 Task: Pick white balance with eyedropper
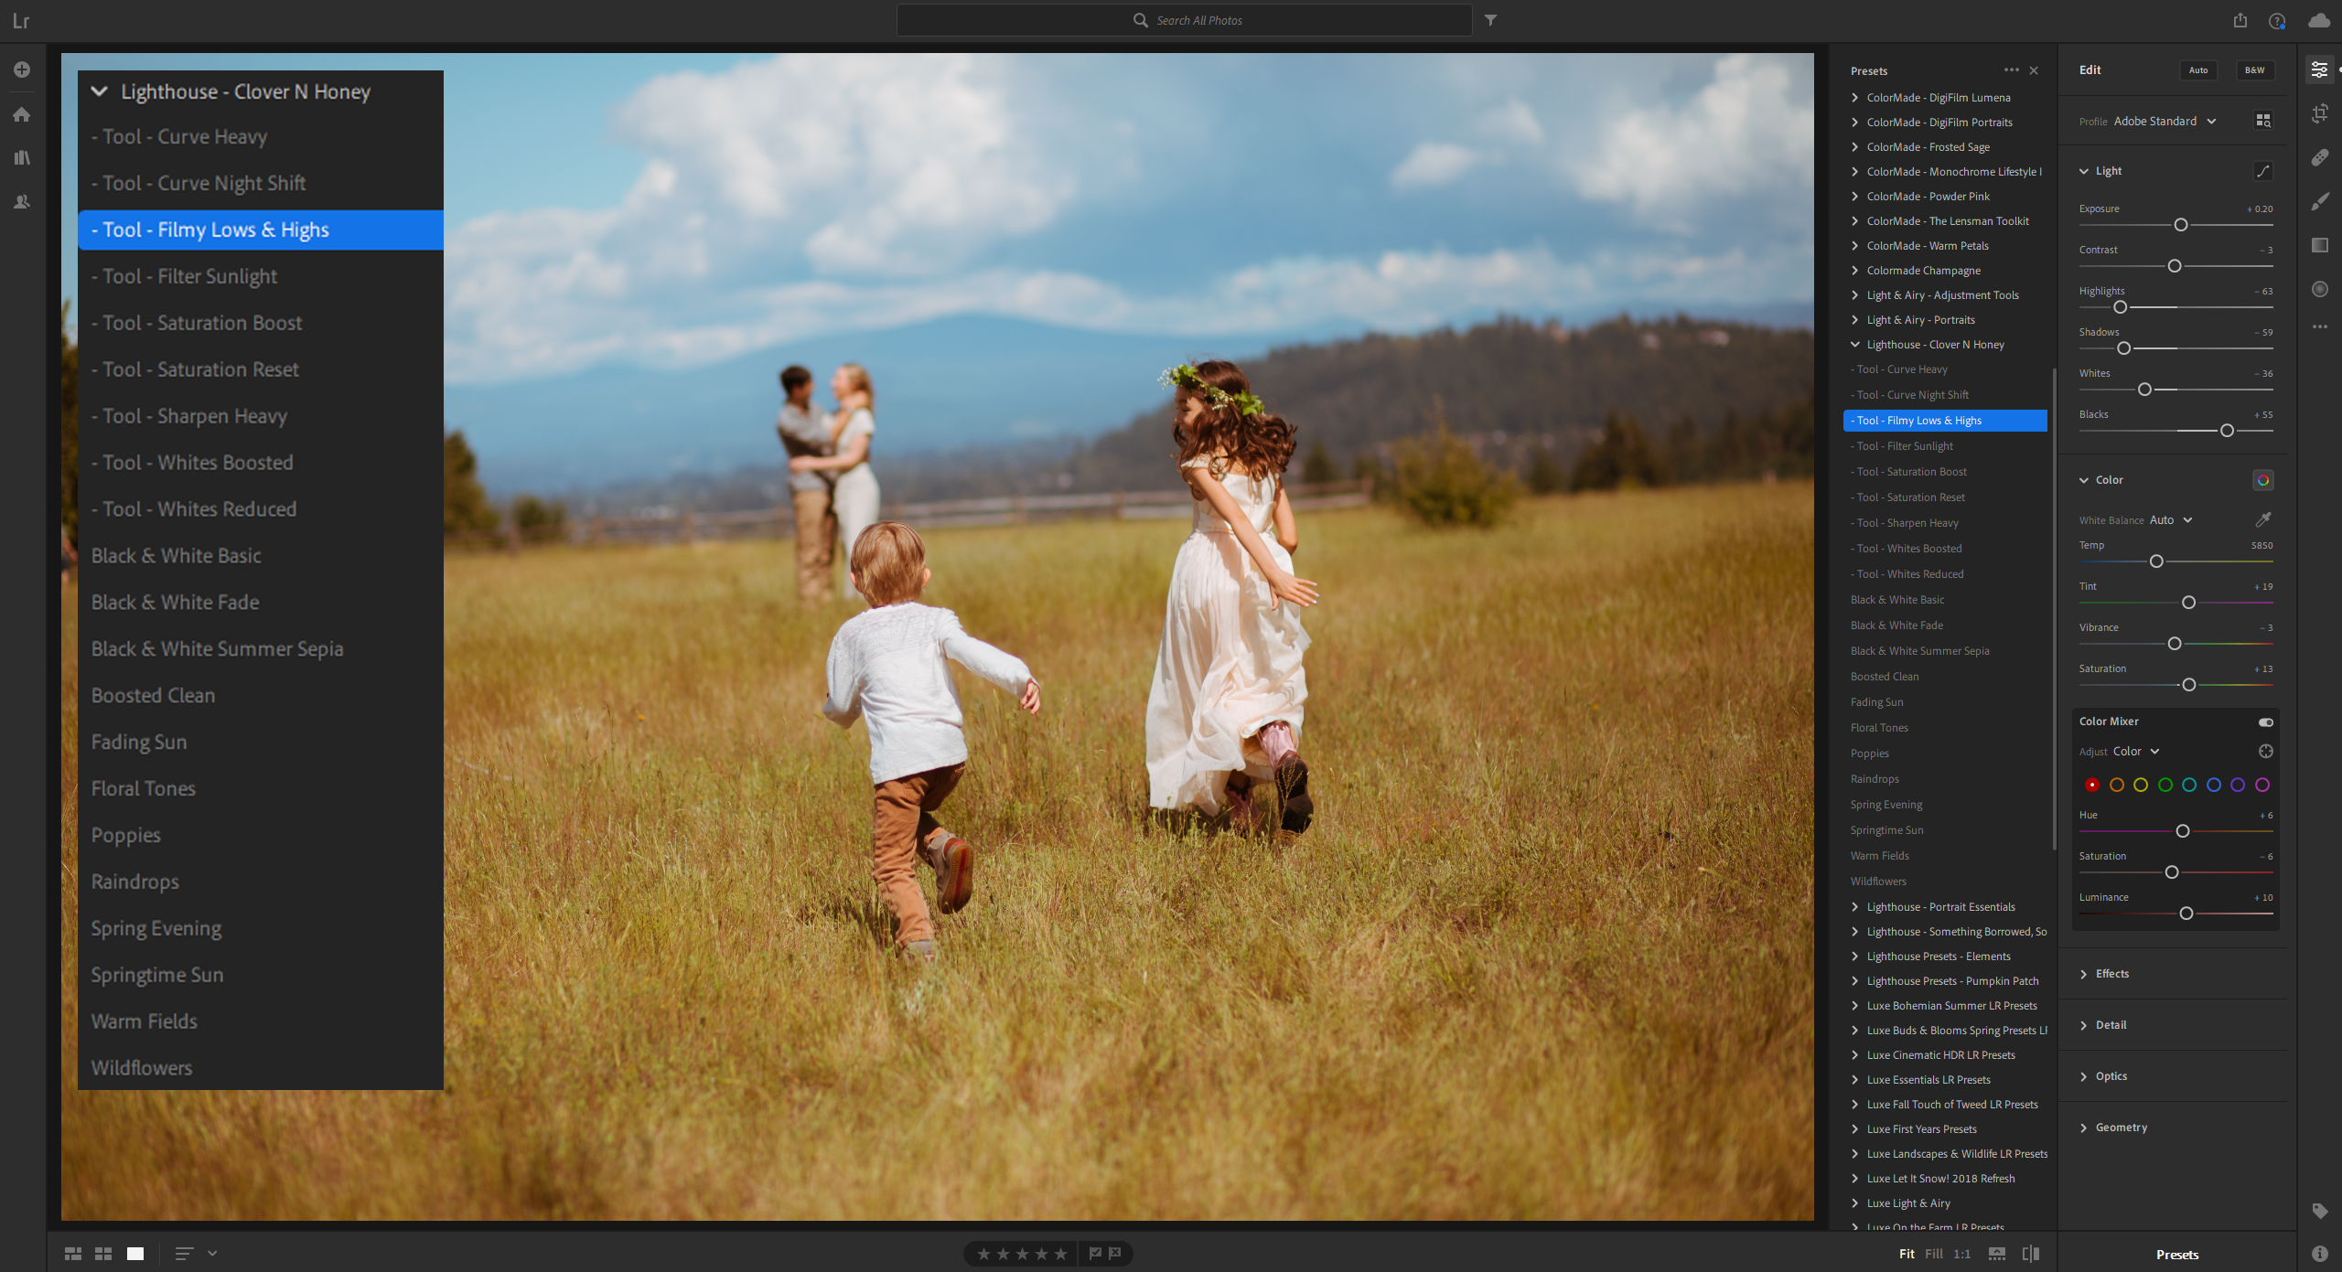pos(2263,519)
